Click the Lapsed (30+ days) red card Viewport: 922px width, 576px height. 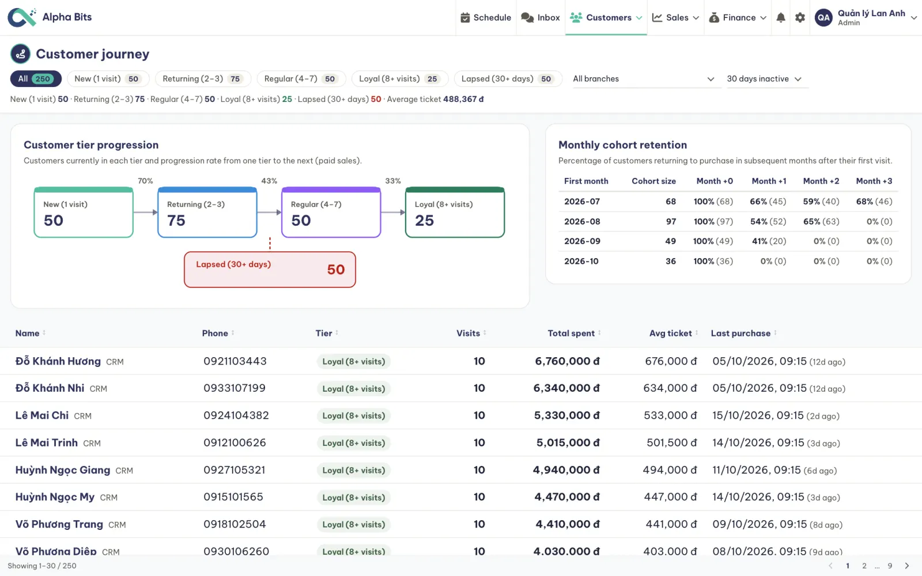click(x=270, y=270)
